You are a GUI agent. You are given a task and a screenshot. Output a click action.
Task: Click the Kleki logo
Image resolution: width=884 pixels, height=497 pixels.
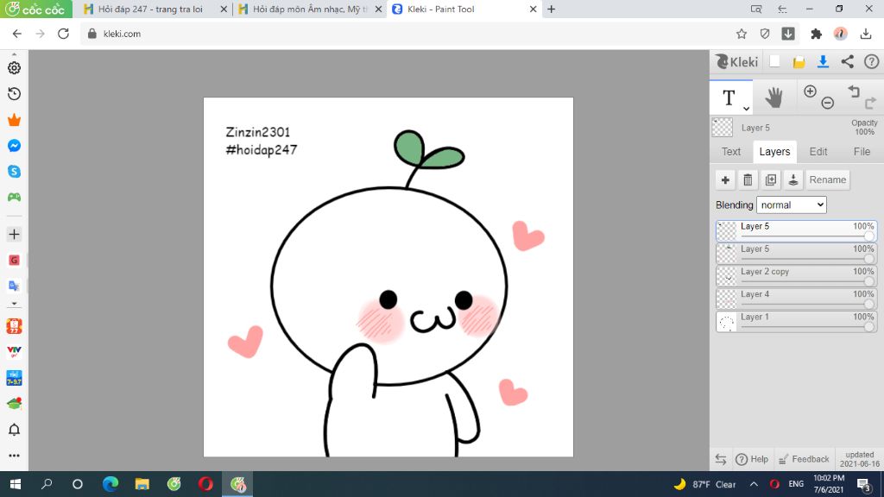coord(737,61)
